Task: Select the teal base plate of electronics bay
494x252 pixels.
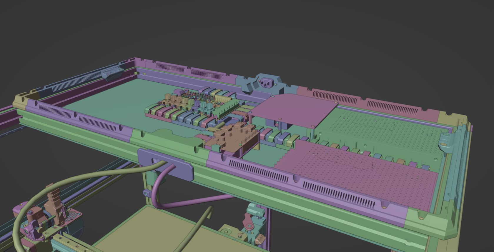Action: tap(118, 103)
